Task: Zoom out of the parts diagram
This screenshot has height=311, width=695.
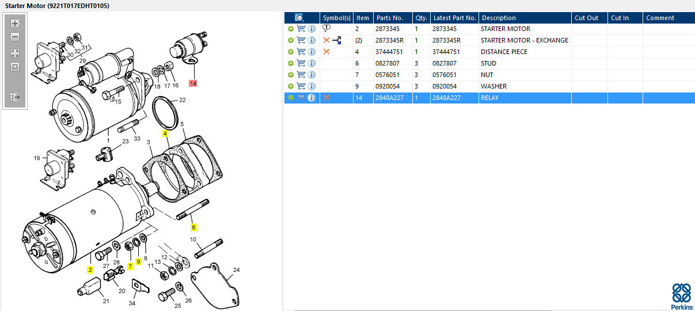Action: click(x=15, y=37)
